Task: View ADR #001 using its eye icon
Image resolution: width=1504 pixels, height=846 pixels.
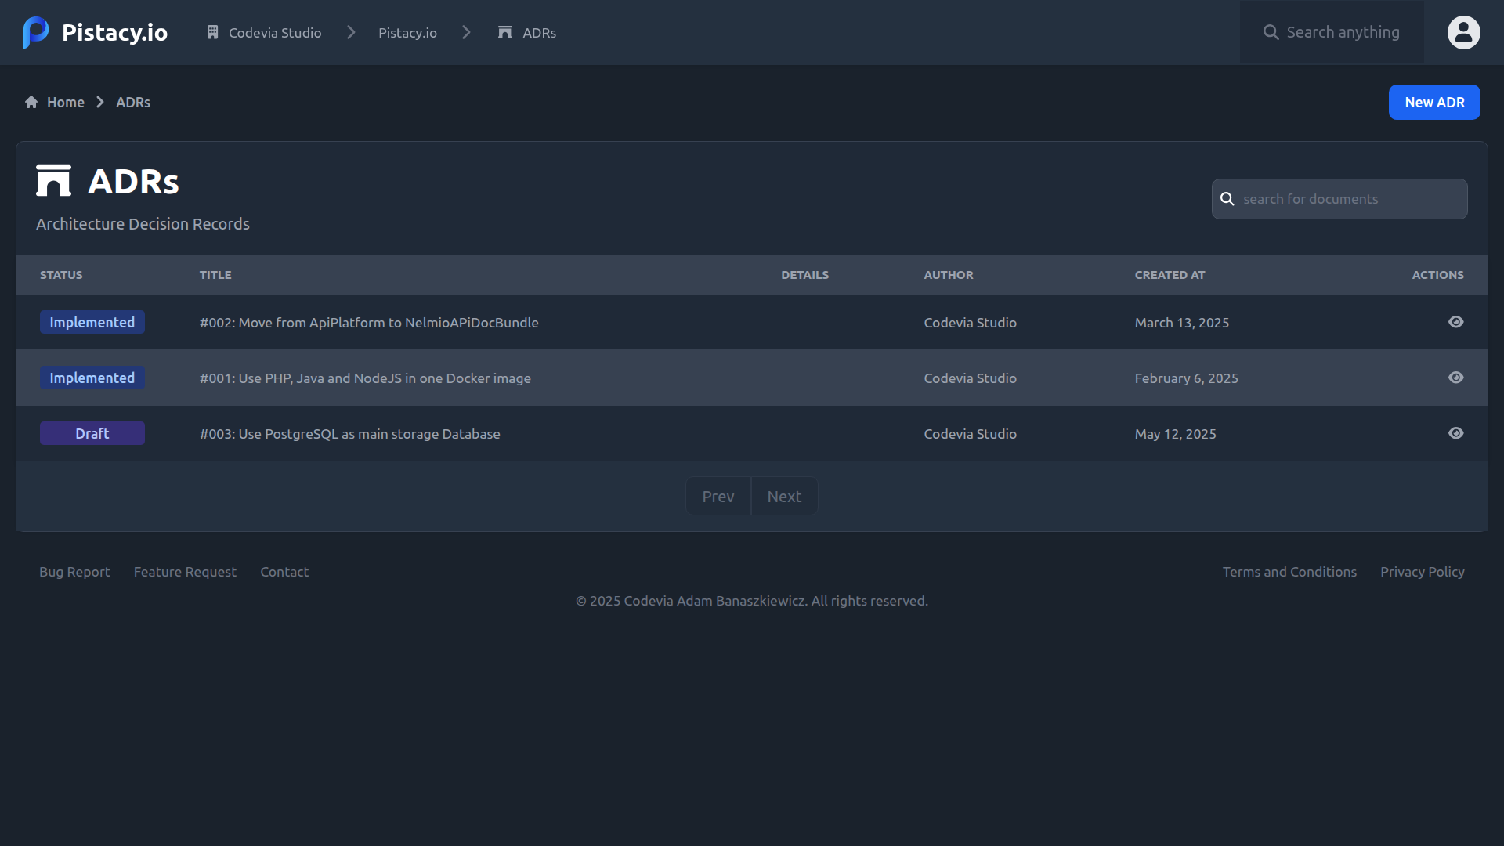Action: point(1455,378)
